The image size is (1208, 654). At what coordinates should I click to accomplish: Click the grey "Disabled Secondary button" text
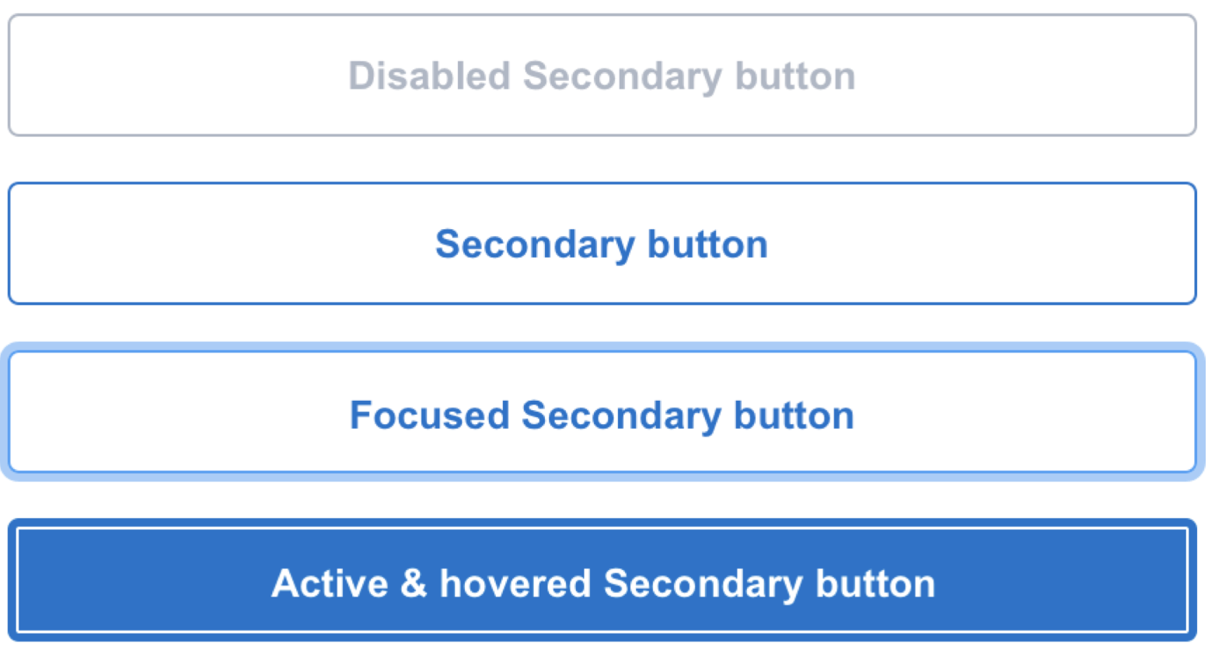point(602,76)
